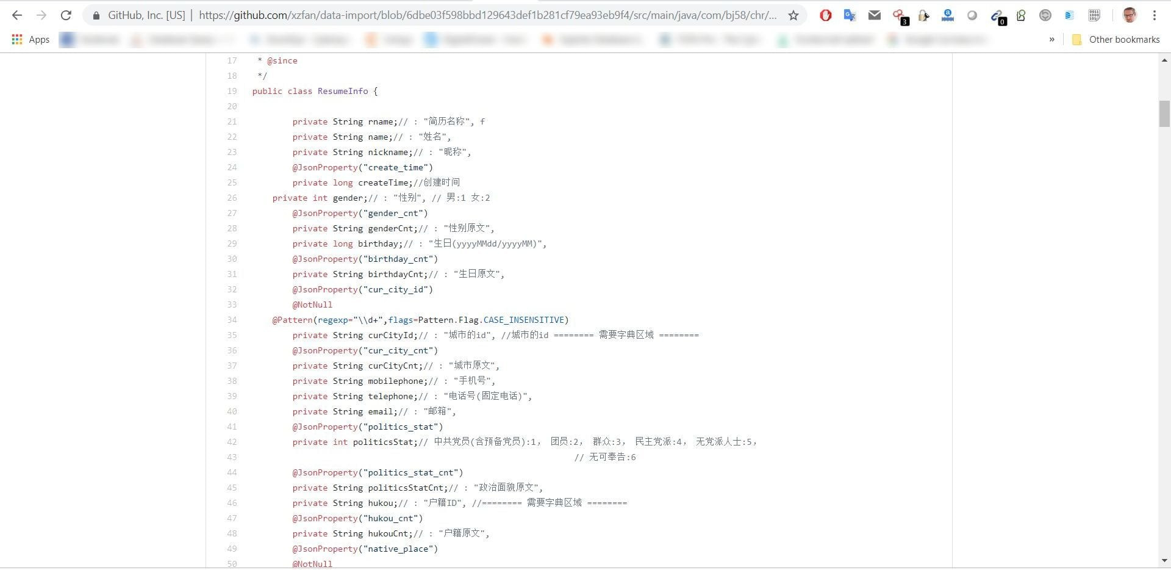The width and height of the screenshot is (1171, 570).
Task: Reload the current GitHub page
Action: (66, 15)
